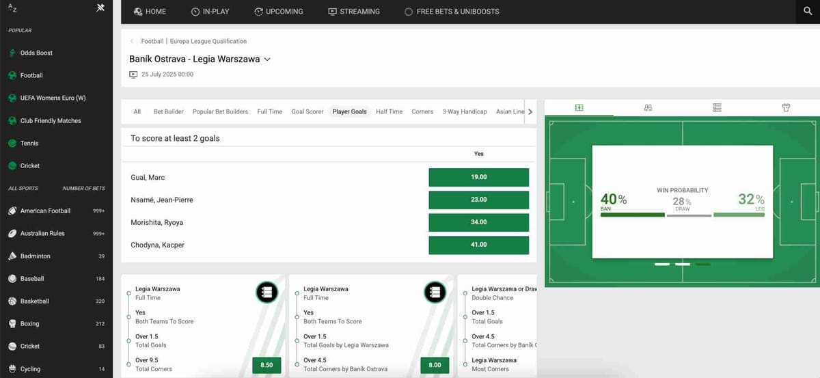Go to second slide indicator in widget
The image size is (820, 378).
[683, 264]
